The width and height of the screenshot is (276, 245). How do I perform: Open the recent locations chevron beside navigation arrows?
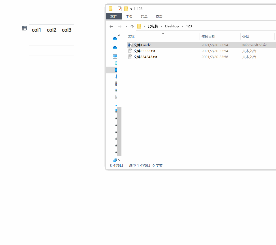point(126,26)
